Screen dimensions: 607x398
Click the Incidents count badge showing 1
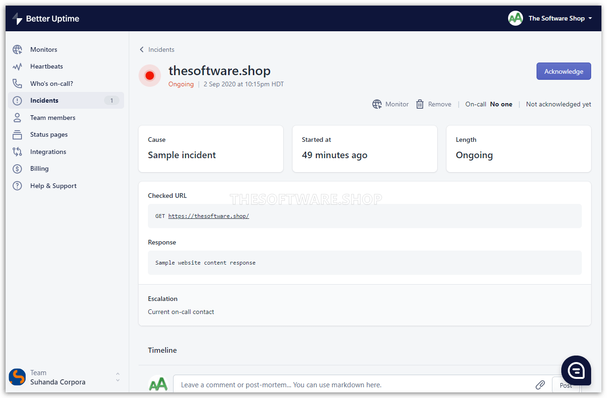112,100
